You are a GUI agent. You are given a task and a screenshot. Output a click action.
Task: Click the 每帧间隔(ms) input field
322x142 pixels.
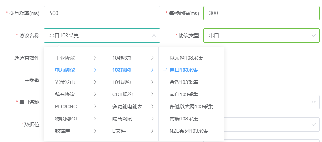tap(261, 13)
